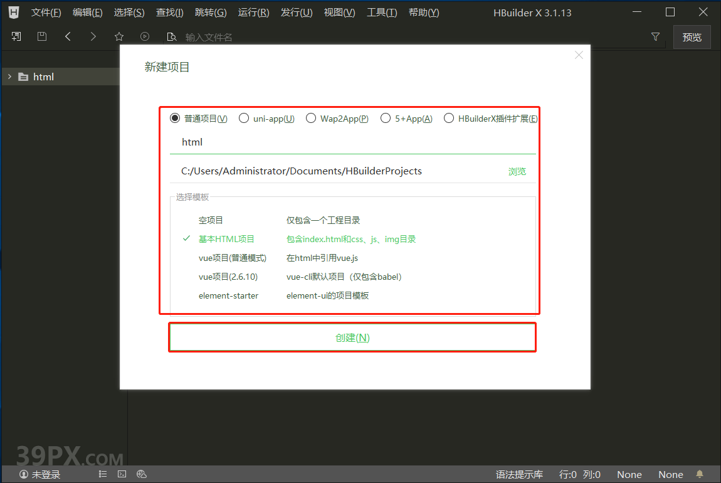Image resolution: width=721 pixels, height=483 pixels.
Task: Expand the html folder in sidebar
Action: (9, 76)
